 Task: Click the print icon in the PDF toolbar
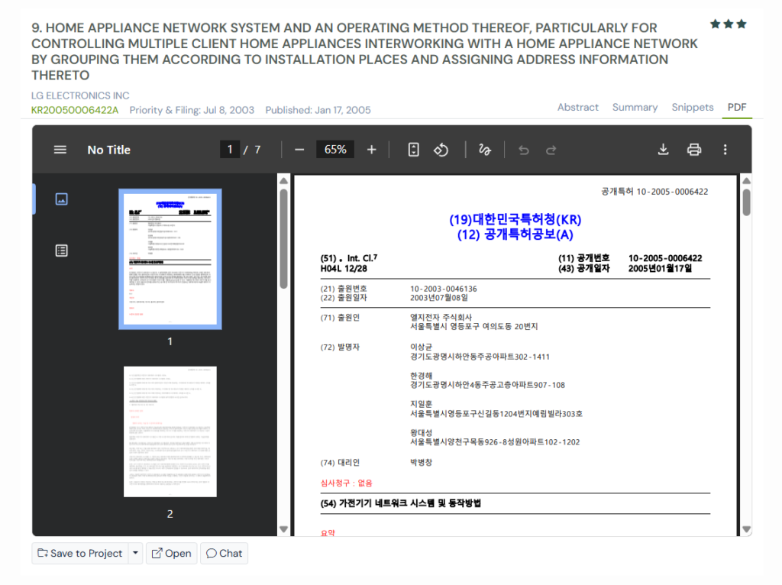click(693, 149)
